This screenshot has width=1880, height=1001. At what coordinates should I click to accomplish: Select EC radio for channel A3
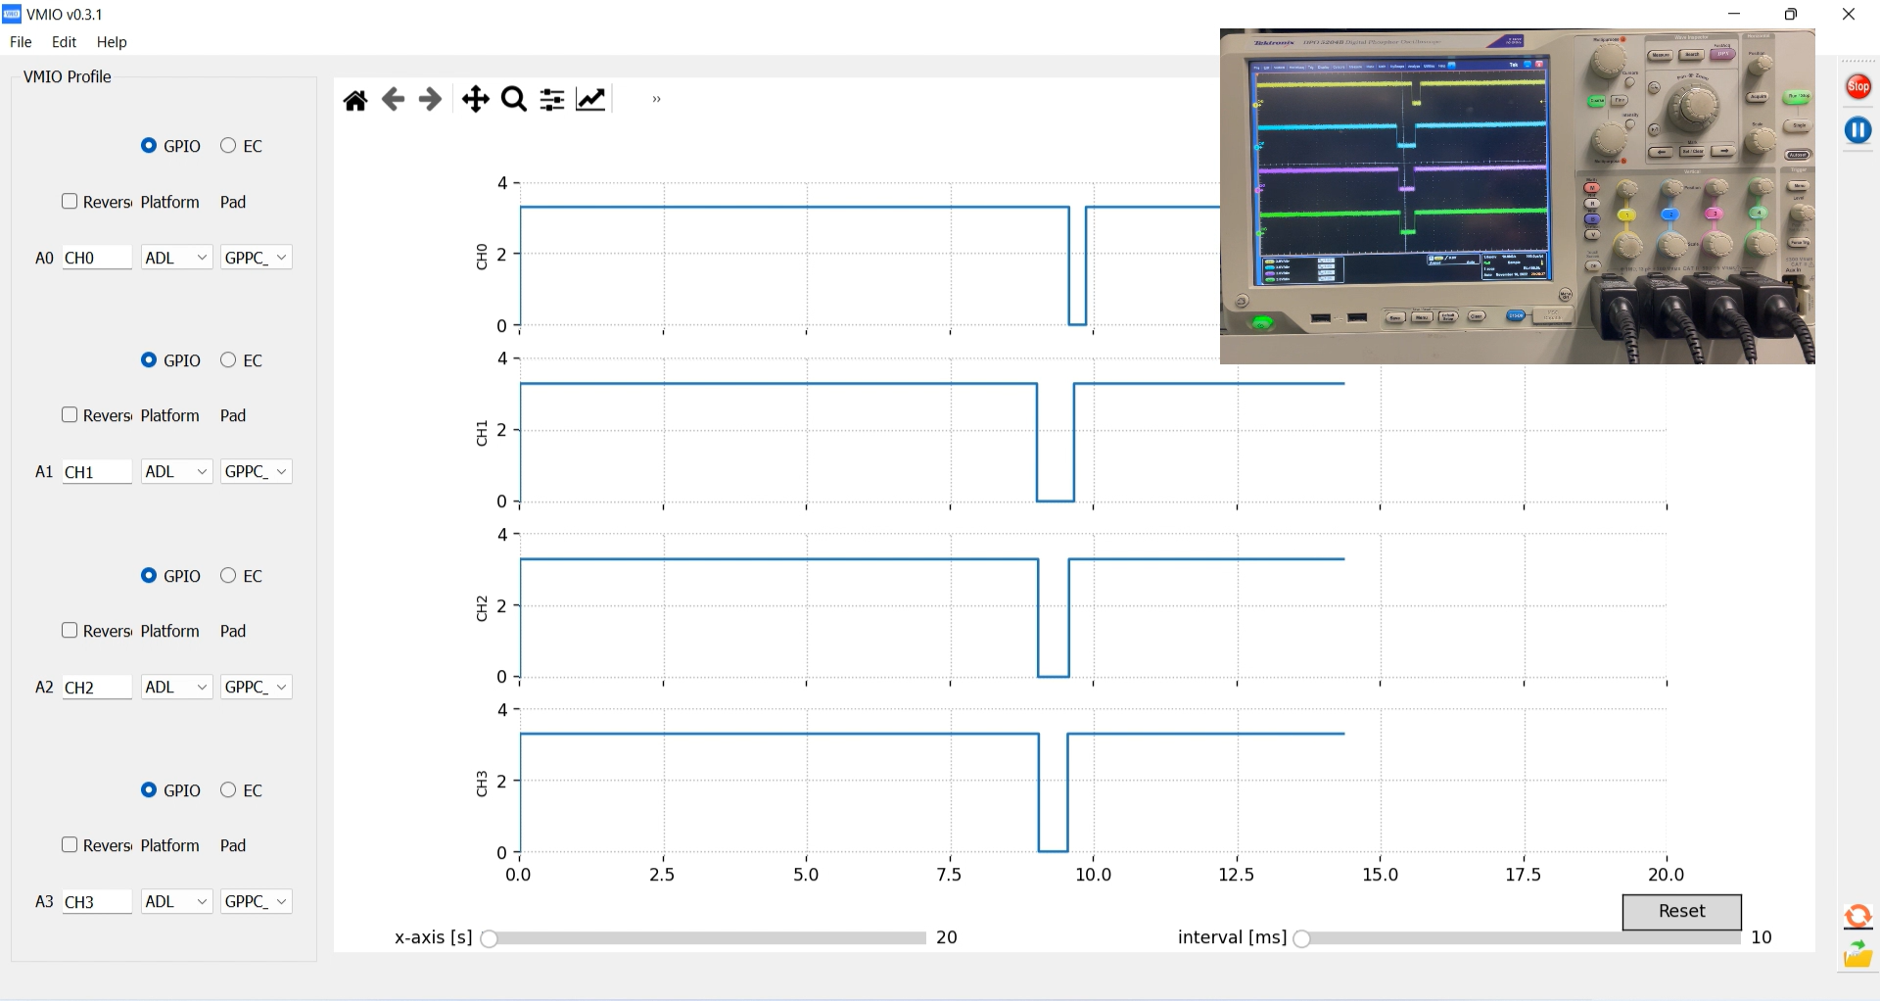point(228,789)
